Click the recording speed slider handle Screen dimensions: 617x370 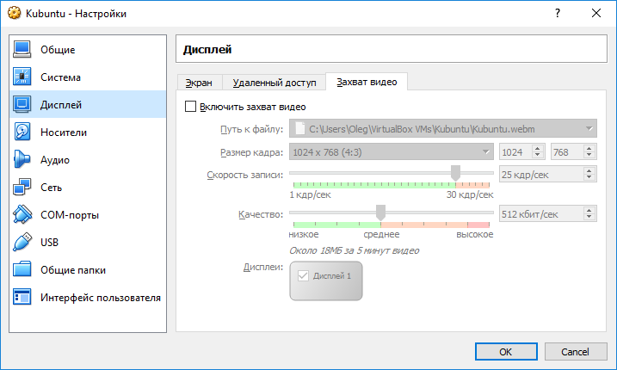pyautogui.click(x=455, y=173)
